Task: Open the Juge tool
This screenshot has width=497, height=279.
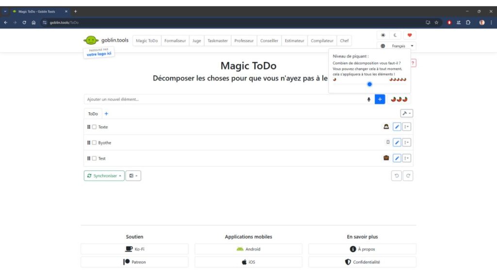Action: tap(197, 41)
